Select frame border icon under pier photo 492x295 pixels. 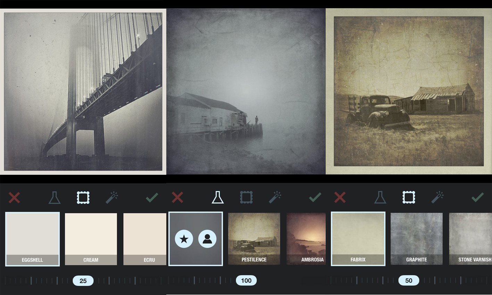click(x=246, y=197)
